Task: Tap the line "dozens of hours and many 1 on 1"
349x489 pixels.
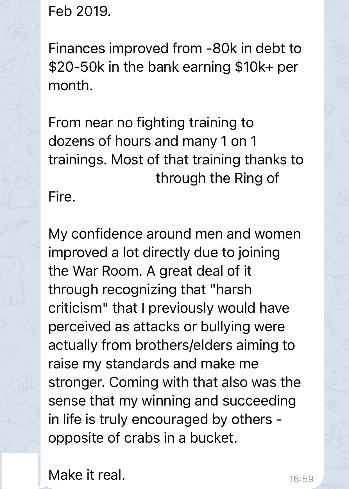Action: pos(153,141)
